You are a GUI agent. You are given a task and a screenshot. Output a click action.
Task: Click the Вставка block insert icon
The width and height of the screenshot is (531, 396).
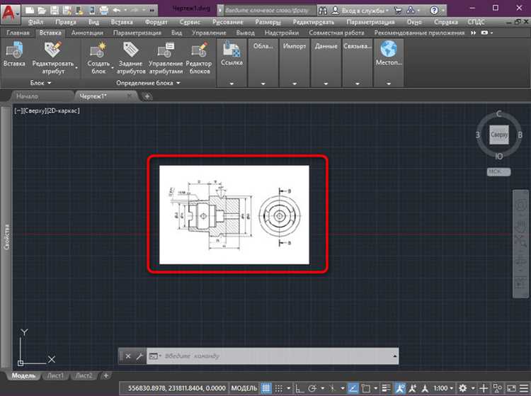tap(14, 50)
